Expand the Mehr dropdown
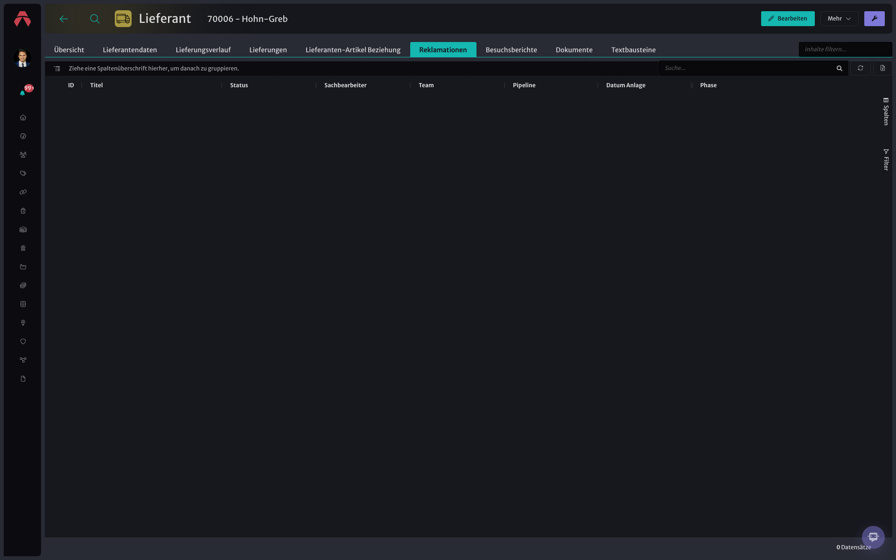 pos(839,19)
